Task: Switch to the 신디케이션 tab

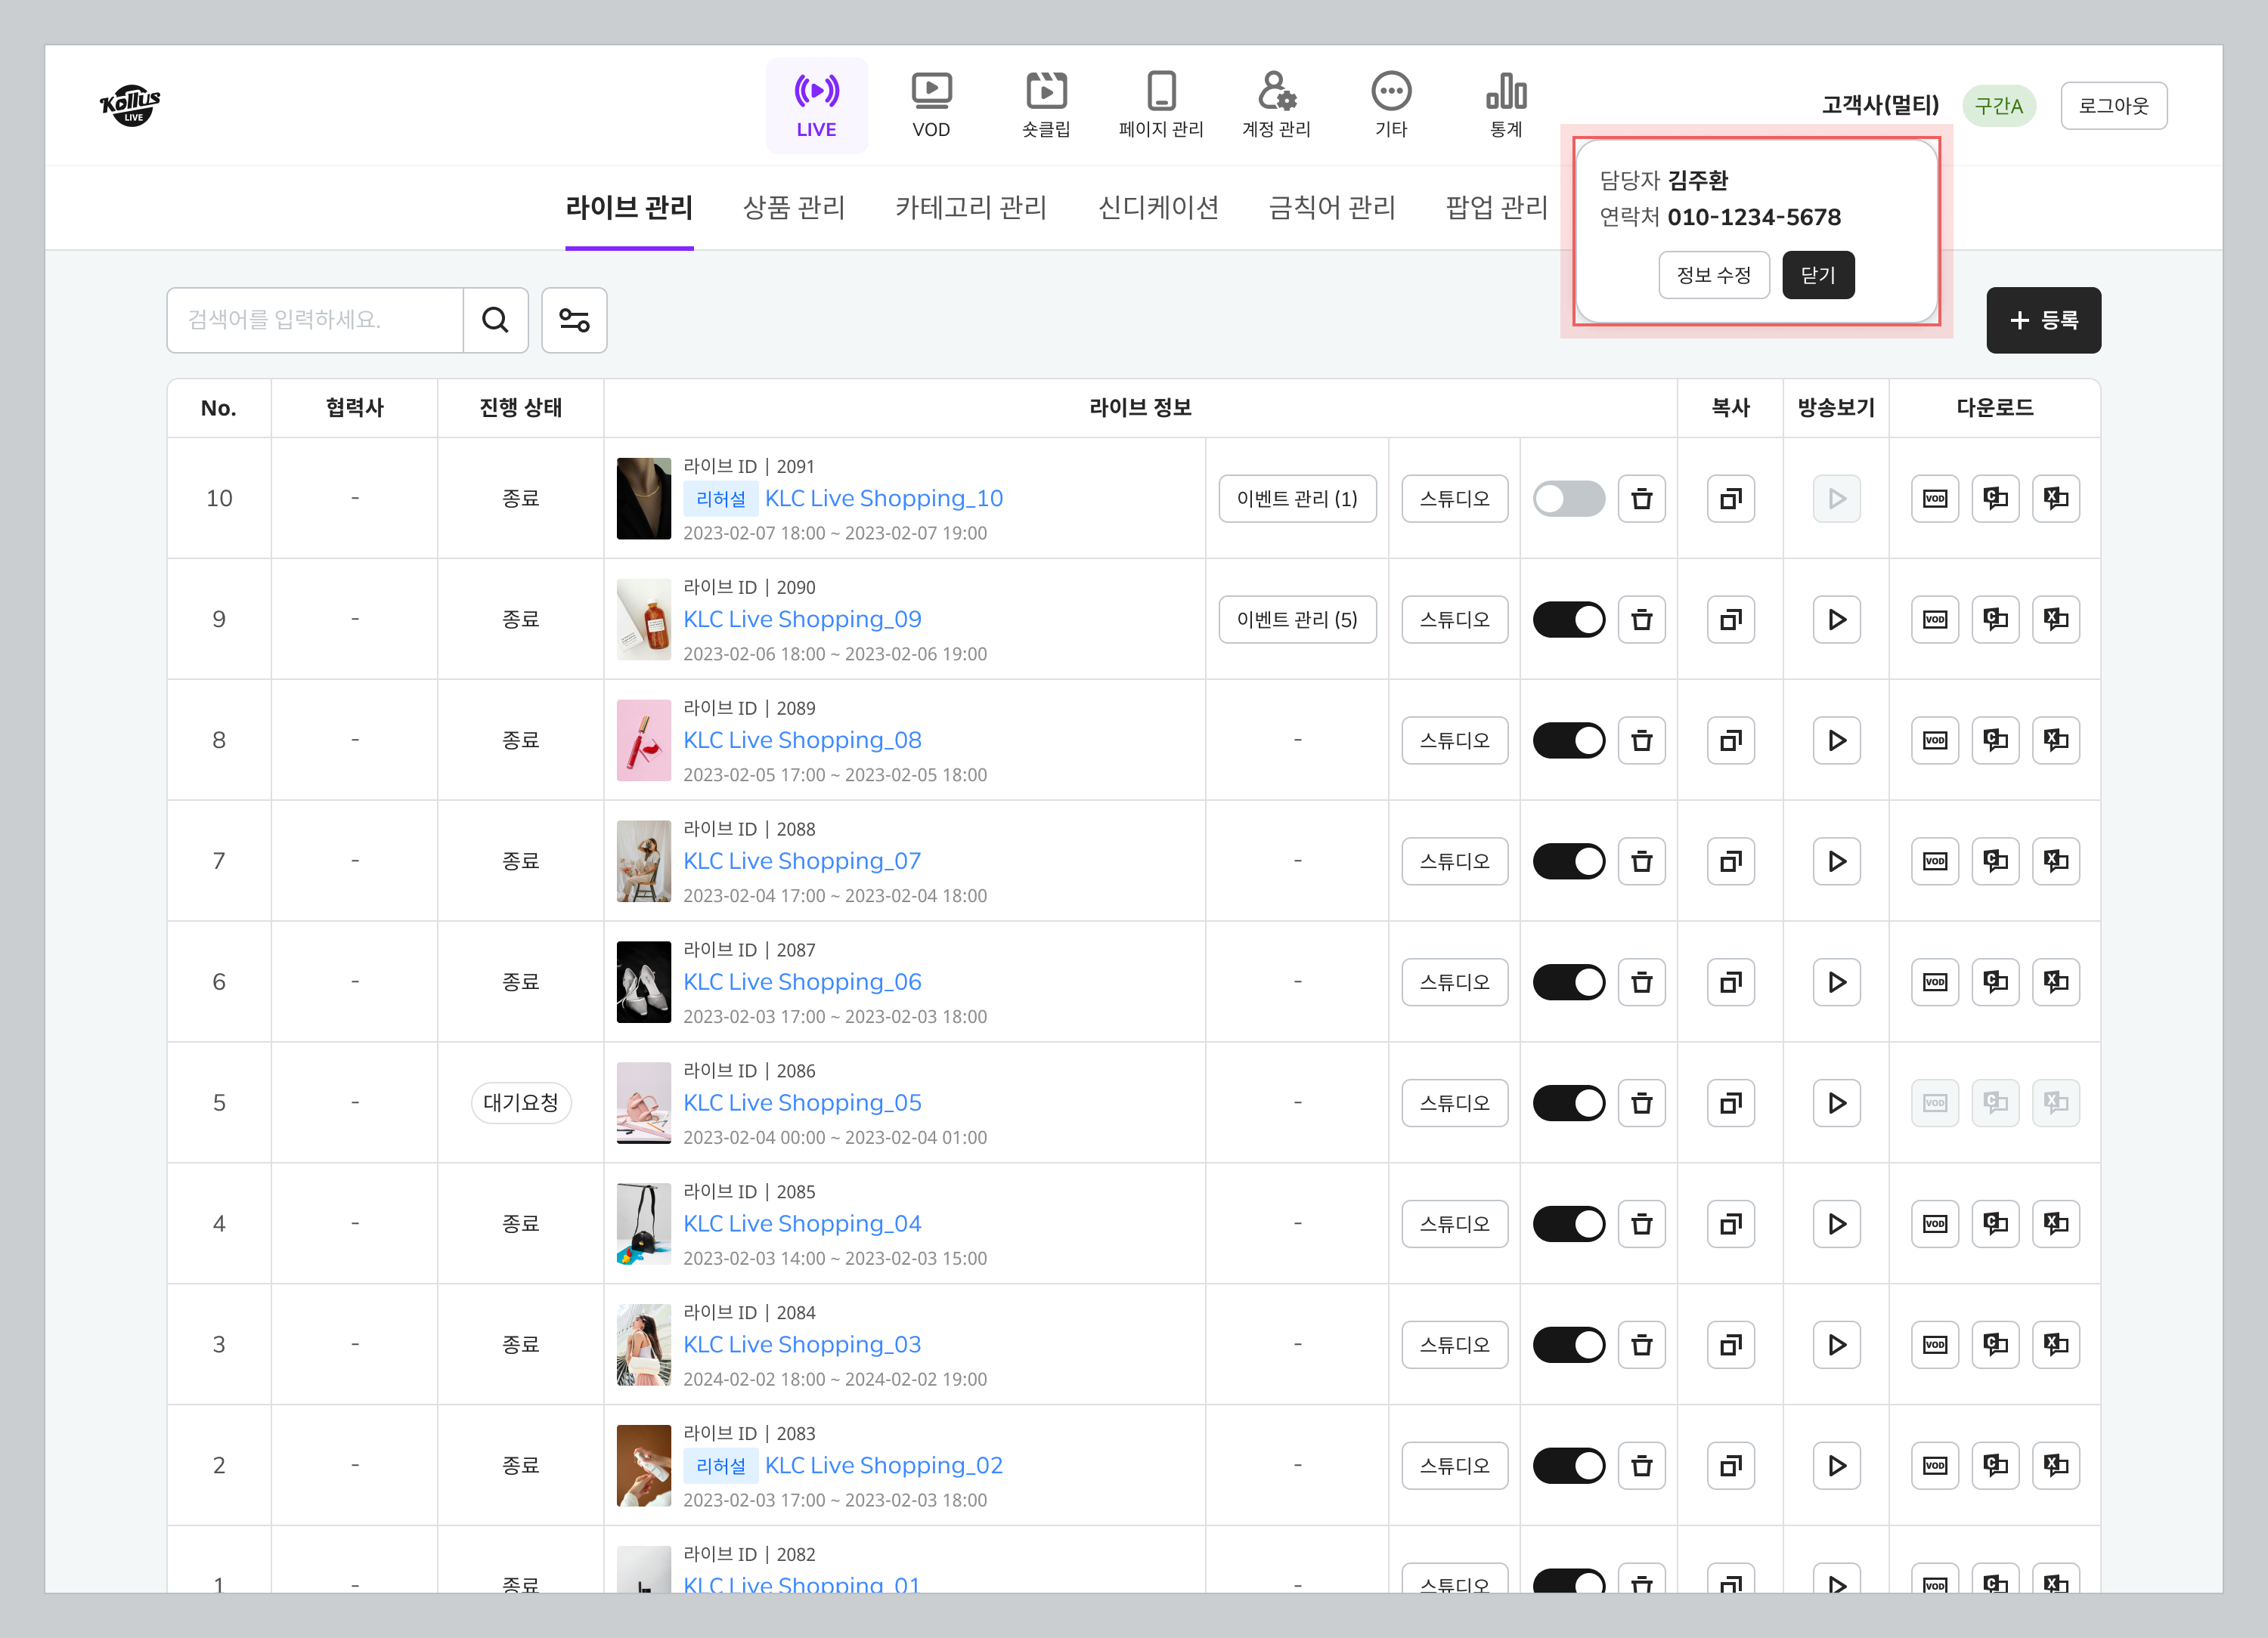Action: point(1158,208)
